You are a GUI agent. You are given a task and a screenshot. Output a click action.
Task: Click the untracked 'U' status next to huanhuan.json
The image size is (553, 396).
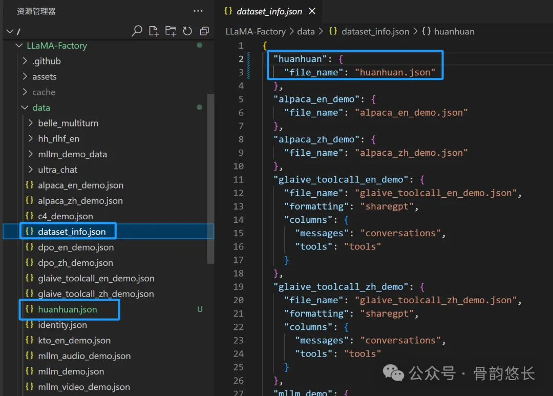pyautogui.click(x=200, y=309)
